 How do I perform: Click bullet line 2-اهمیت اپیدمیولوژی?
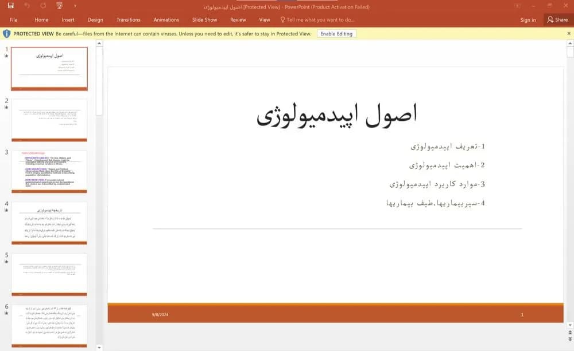tap(447, 165)
